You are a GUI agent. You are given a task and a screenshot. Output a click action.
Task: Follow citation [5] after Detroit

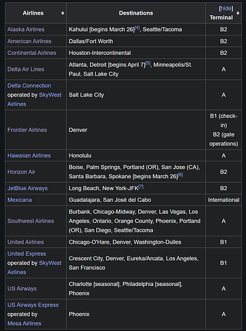click(x=148, y=64)
